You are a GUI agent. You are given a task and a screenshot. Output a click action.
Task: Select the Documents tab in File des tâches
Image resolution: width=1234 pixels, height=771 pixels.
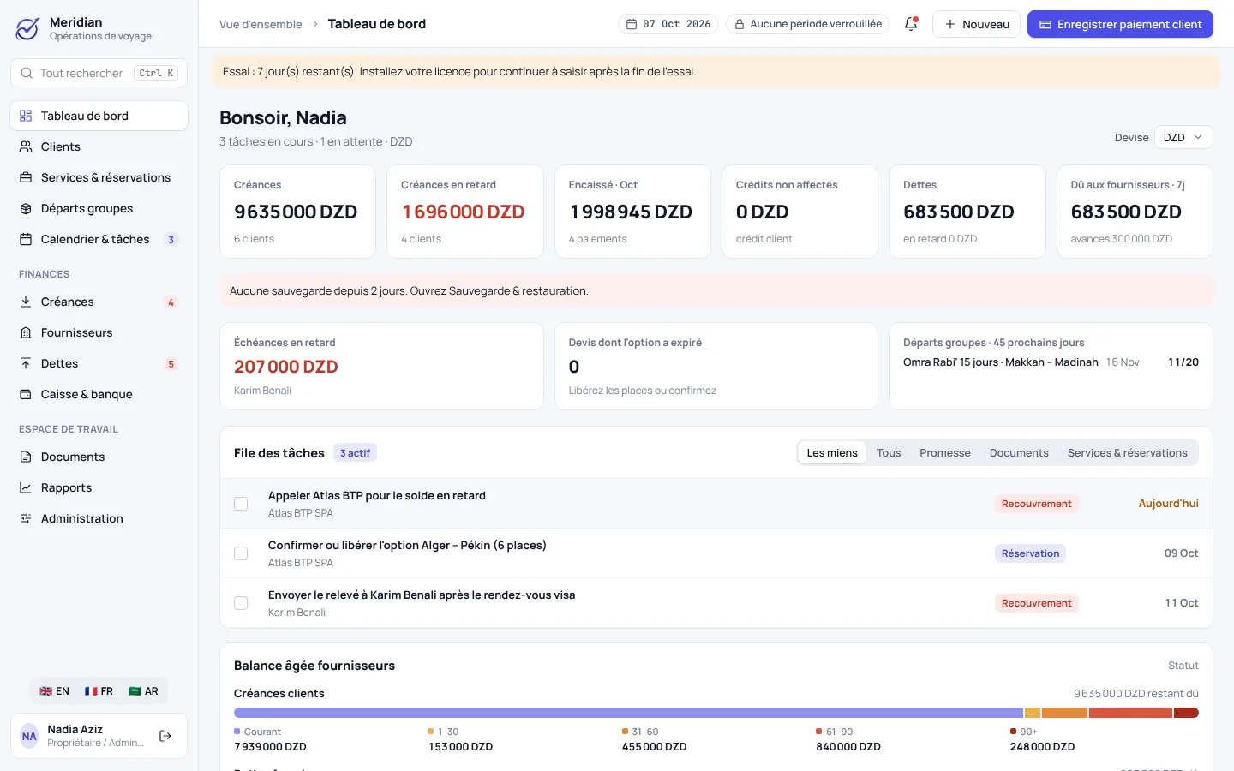coord(1019,452)
